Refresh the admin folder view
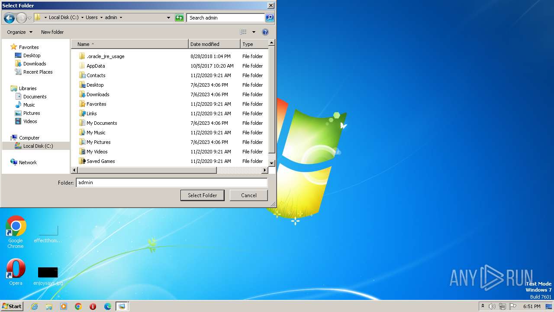This screenshot has height=312, width=554. coord(179,18)
